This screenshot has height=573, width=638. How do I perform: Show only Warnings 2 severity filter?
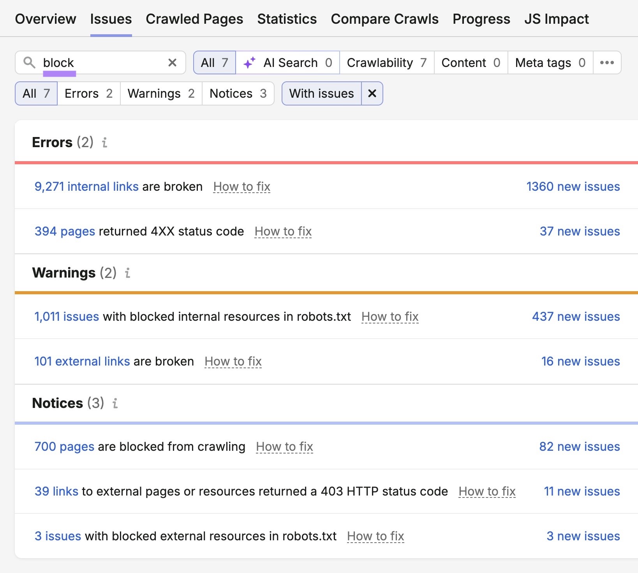(161, 93)
